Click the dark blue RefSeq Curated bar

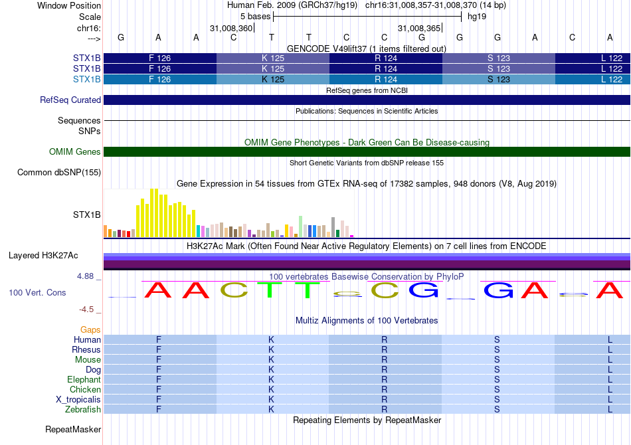(x=367, y=100)
